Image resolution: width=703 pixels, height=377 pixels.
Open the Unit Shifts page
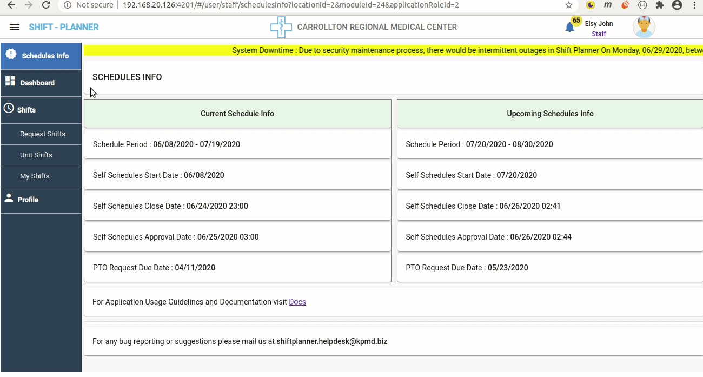[x=36, y=155]
